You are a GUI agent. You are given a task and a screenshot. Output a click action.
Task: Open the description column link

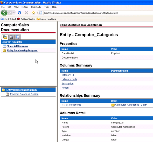[x=67, y=83]
